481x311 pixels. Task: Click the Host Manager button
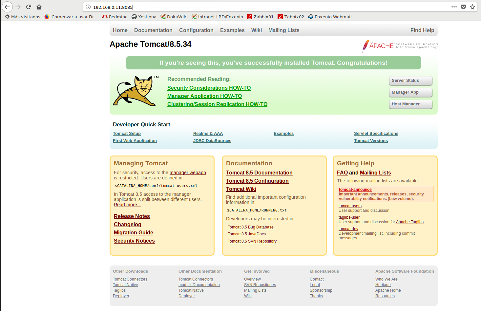[x=411, y=104]
